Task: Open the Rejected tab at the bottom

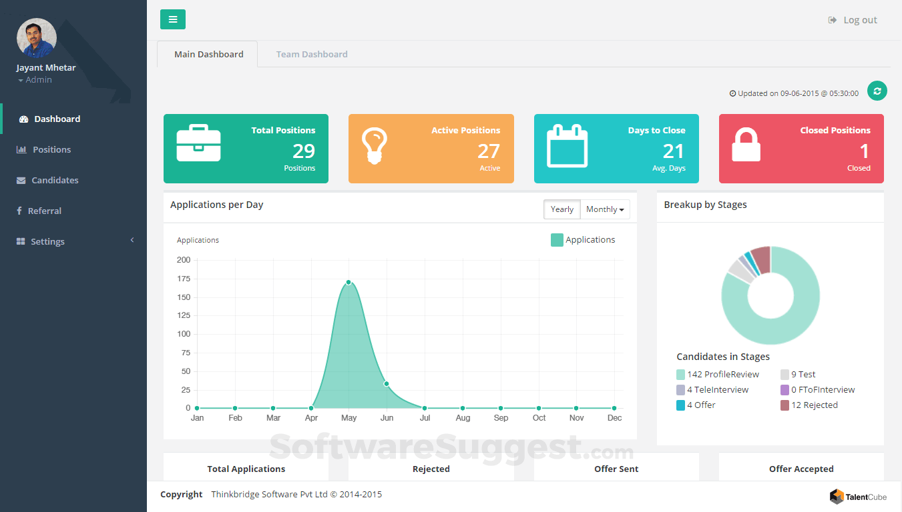Action: point(431,469)
